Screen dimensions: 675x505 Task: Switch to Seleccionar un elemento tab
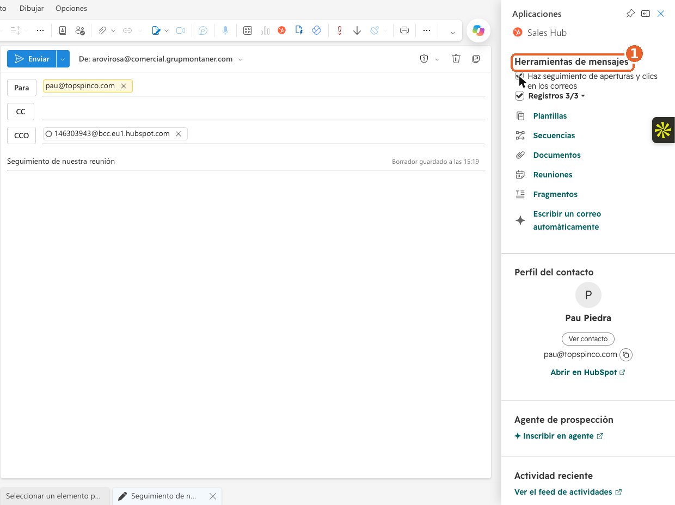point(53,496)
